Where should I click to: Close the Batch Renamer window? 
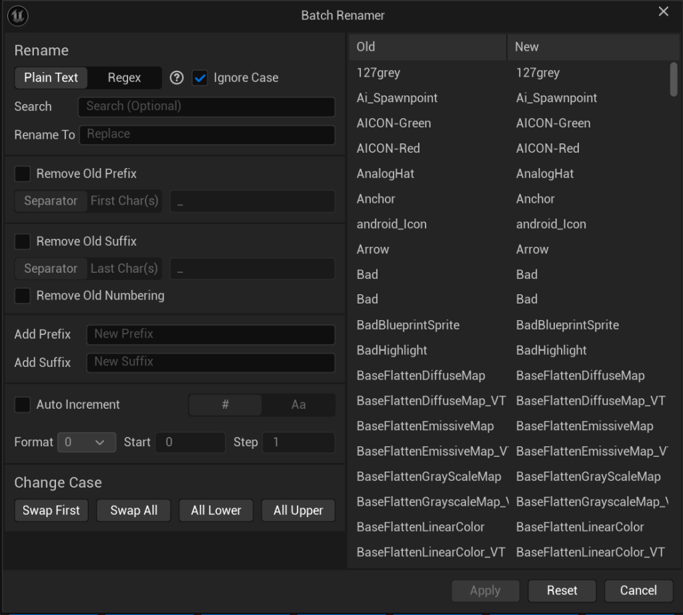[663, 12]
